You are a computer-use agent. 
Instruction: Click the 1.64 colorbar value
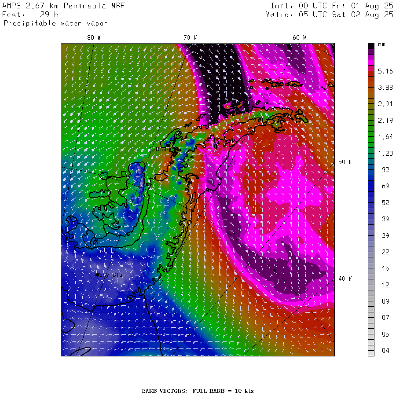(x=385, y=137)
